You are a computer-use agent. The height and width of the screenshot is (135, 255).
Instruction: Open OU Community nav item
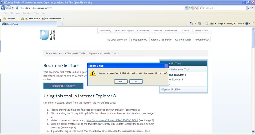[183, 40]
